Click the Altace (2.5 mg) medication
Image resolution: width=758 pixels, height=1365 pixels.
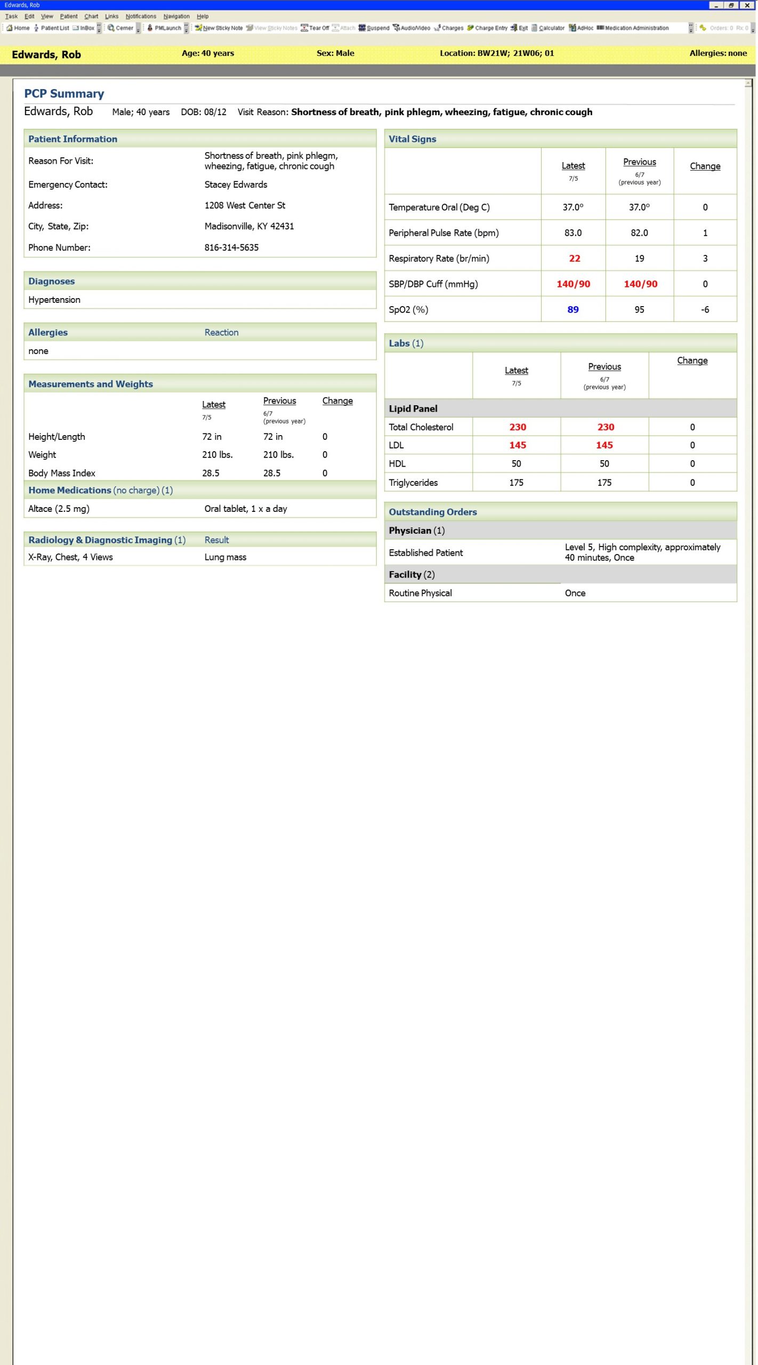(x=59, y=509)
